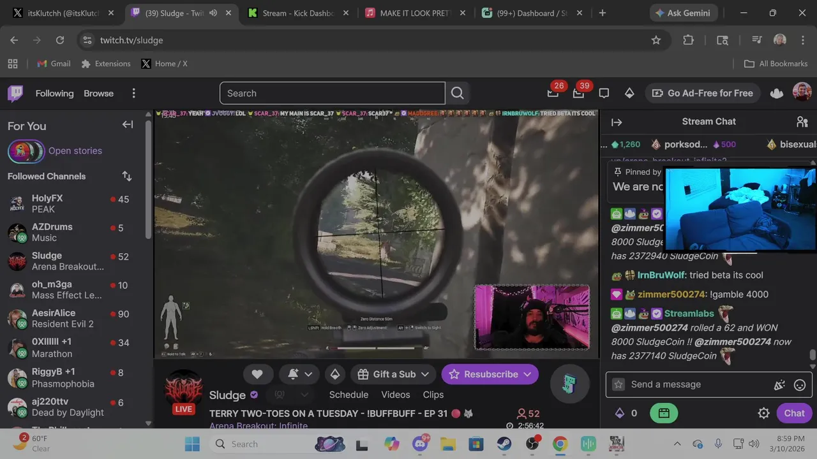
Task: Open the Chrome three-dot menu
Action: coord(802,40)
